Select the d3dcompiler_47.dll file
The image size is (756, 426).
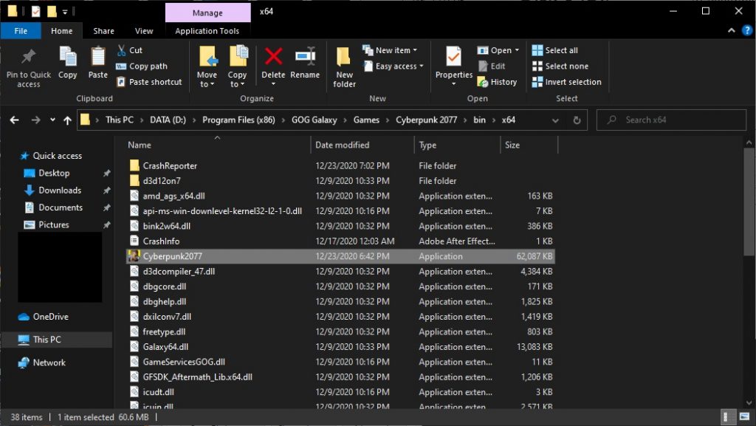pos(179,271)
